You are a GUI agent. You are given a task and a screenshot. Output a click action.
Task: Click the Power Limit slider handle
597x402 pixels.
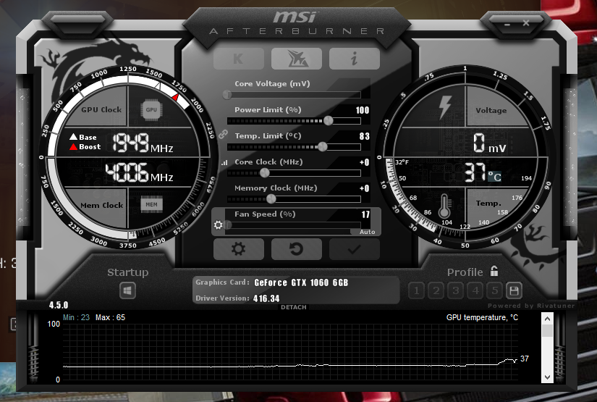[x=329, y=121]
